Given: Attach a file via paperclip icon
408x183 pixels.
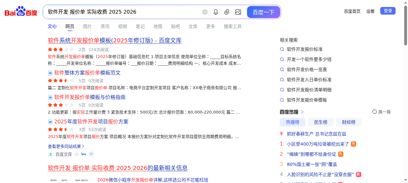Looking at the screenshot, I should [227, 12].
